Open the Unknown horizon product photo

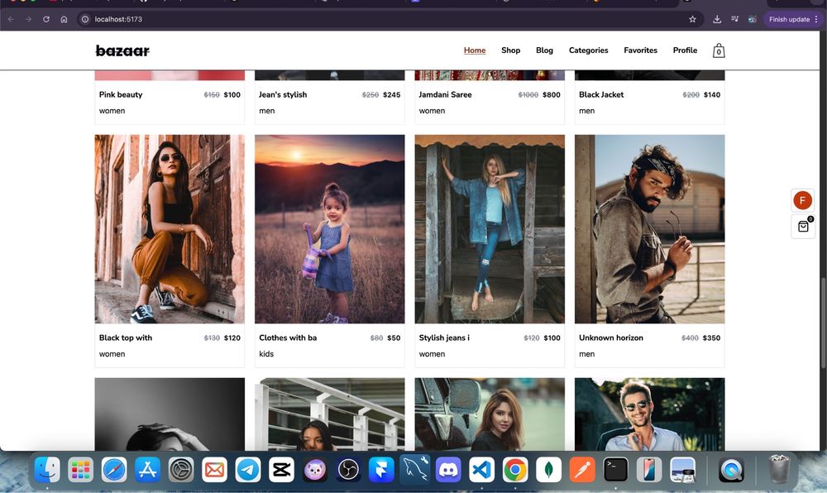click(x=650, y=229)
